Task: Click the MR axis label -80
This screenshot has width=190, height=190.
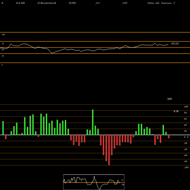Action: [x=185, y=161]
